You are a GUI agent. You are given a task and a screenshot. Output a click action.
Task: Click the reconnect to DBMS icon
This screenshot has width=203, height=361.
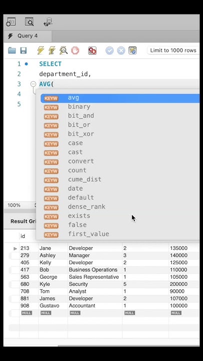48,22
